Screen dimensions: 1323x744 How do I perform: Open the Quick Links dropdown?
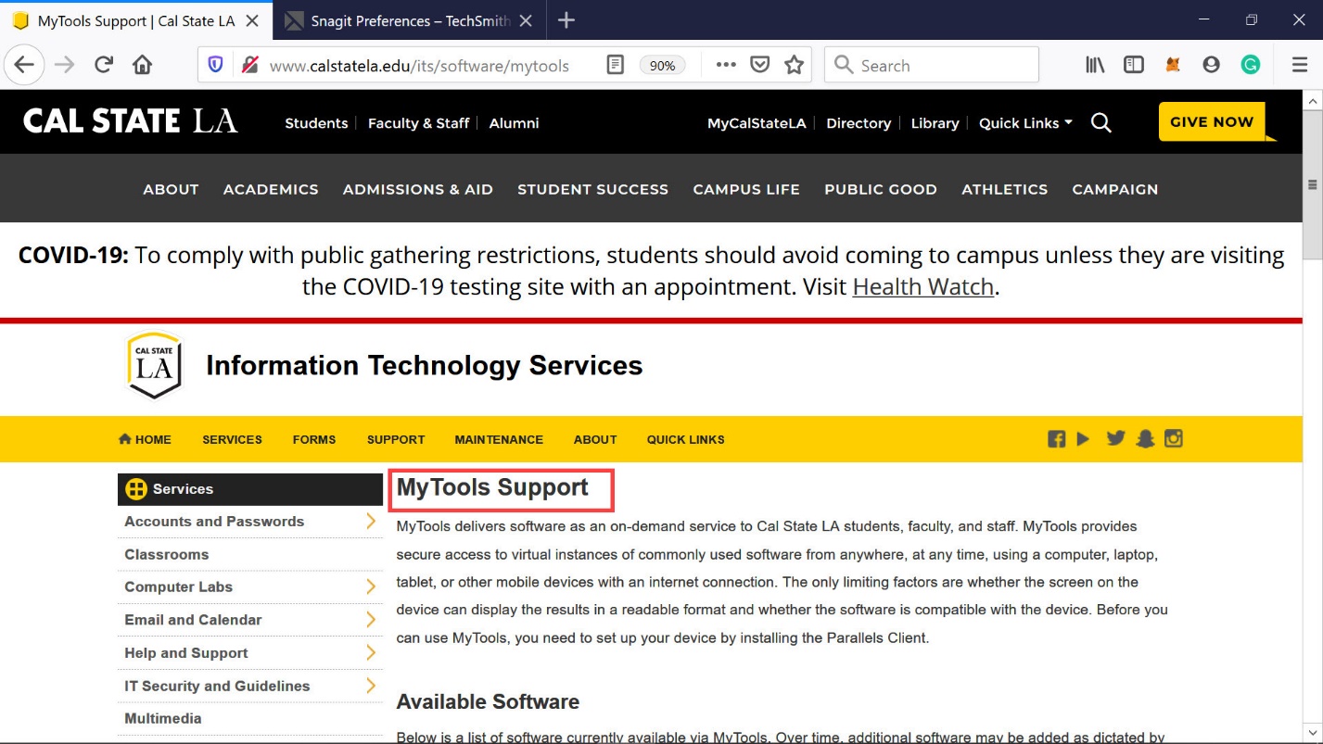[1025, 123]
